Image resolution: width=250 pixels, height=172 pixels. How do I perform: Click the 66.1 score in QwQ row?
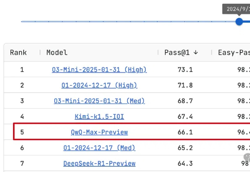tap(185, 132)
